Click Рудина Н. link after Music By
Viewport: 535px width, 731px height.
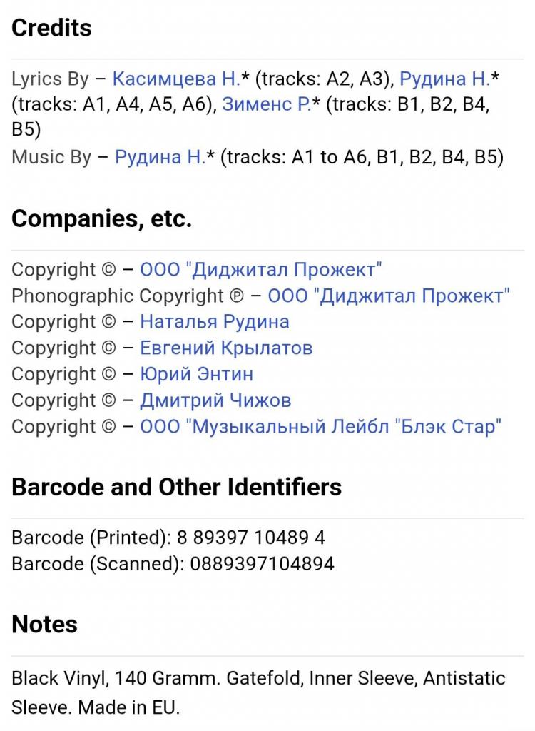(160, 157)
